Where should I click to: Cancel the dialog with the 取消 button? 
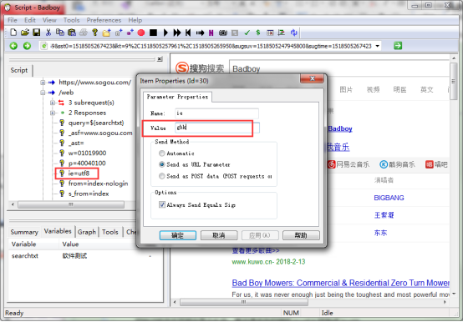[219, 235]
